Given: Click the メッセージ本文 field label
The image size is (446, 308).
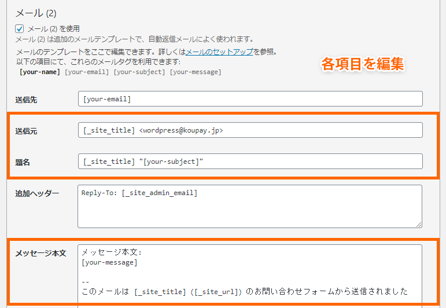Looking at the screenshot, I should (x=40, y=253).
